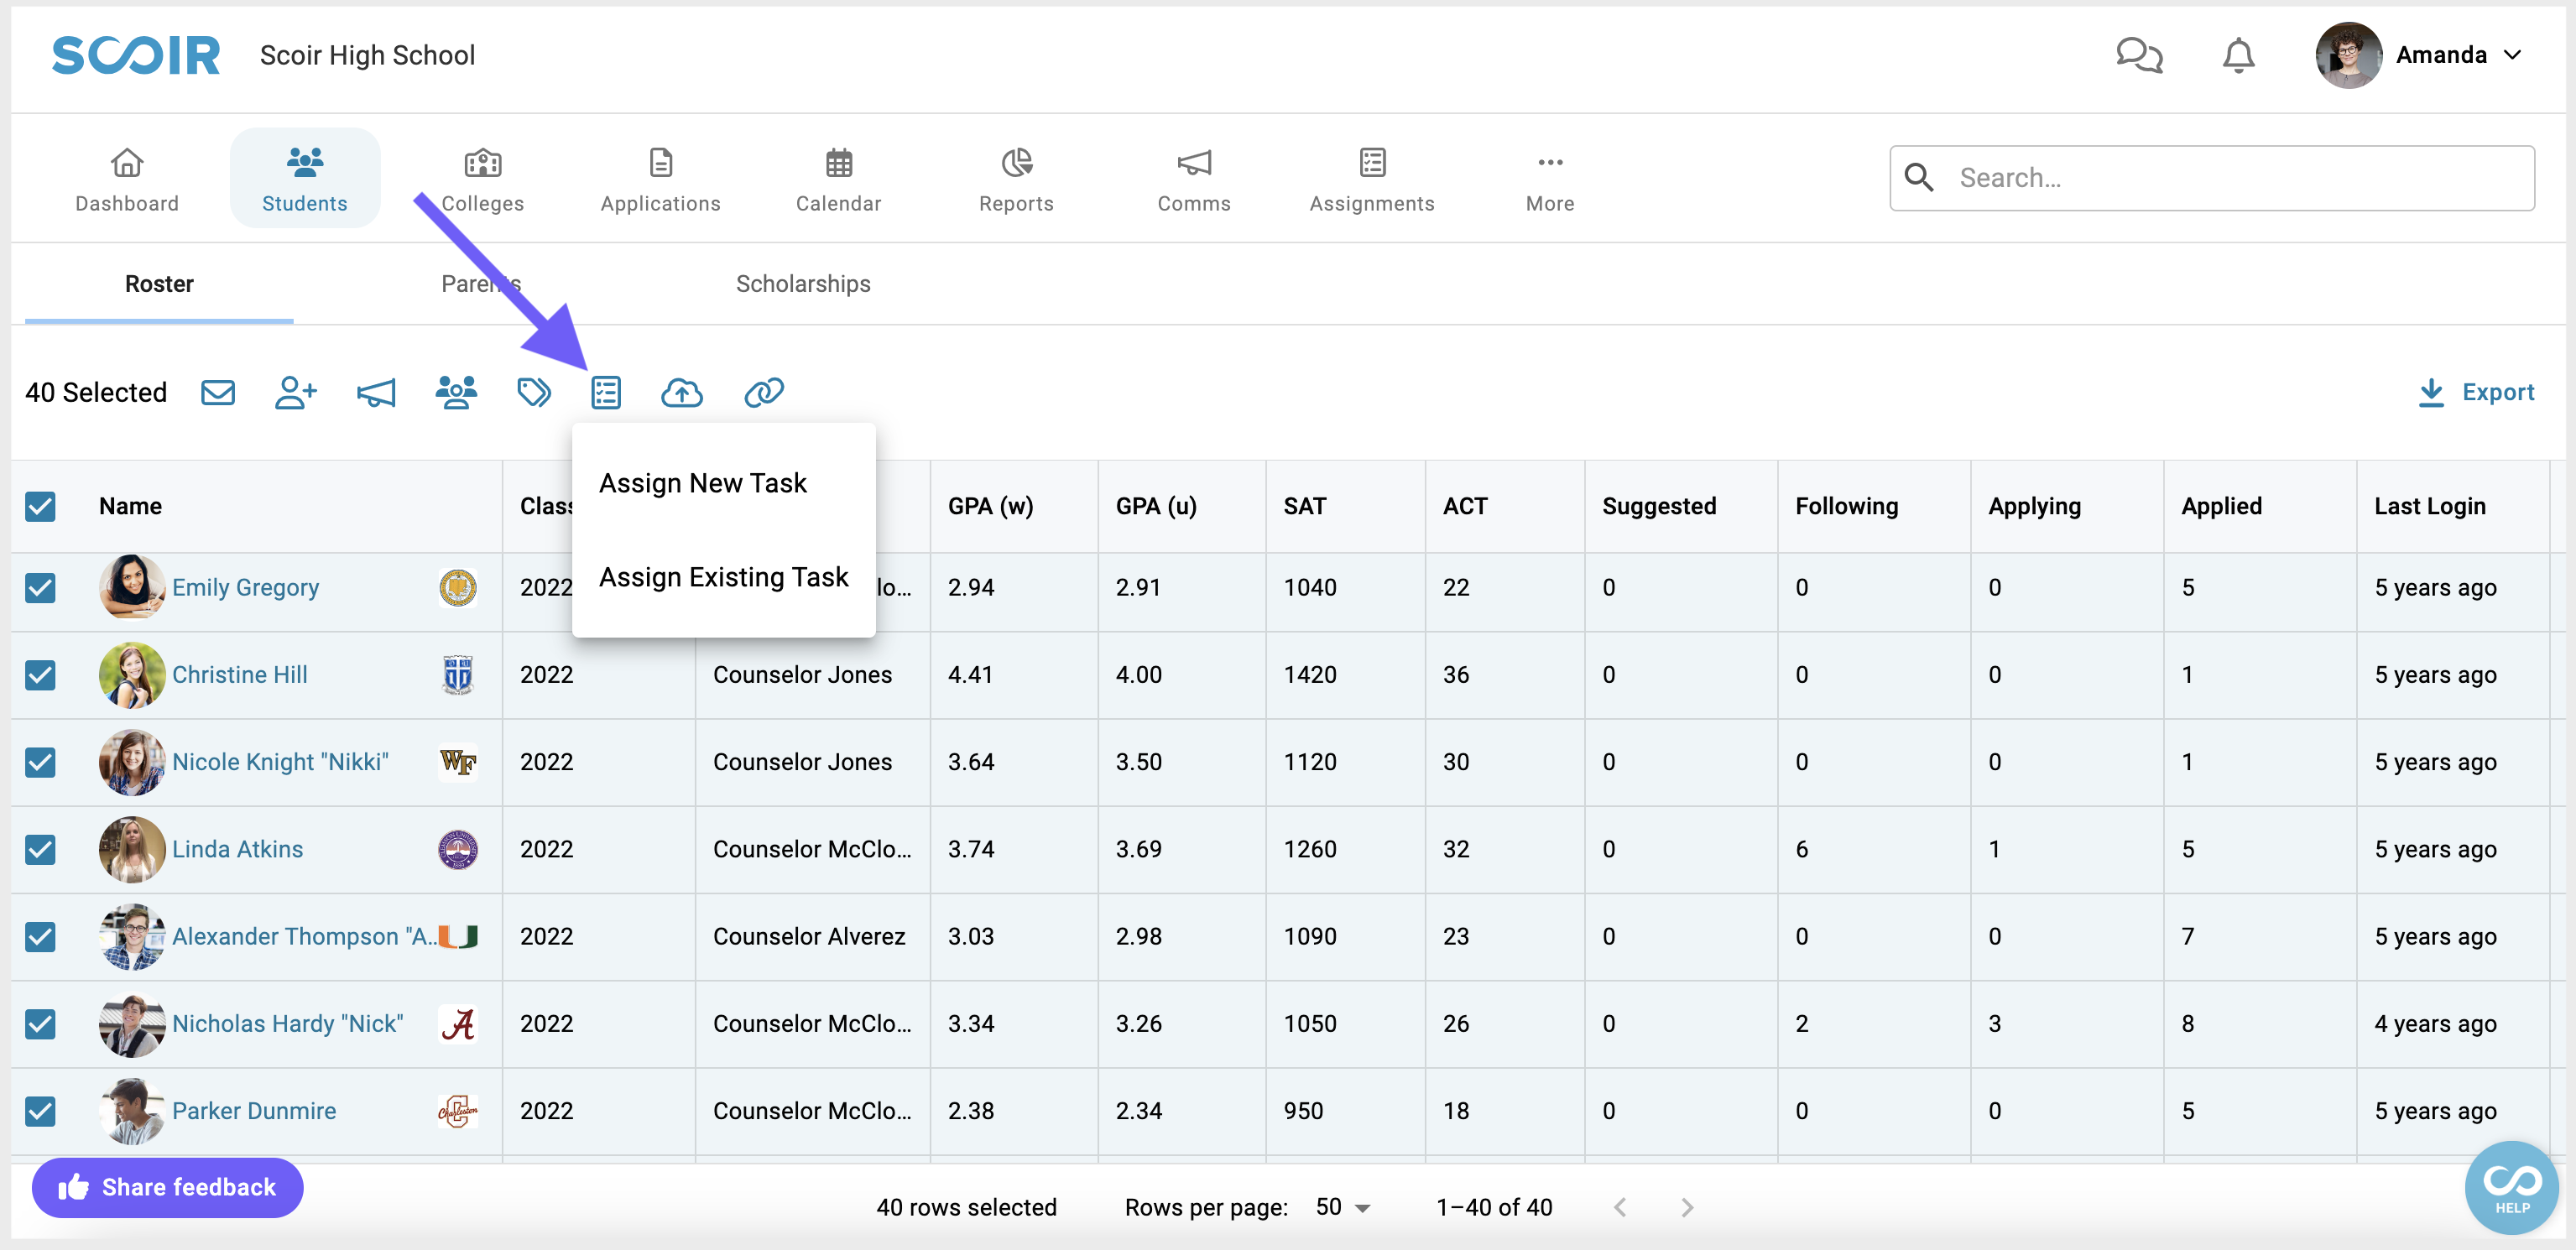This screenshot has height=1250, width=2576.
Task: Open the email icon to message selected students
Action: tap(218, 392)
